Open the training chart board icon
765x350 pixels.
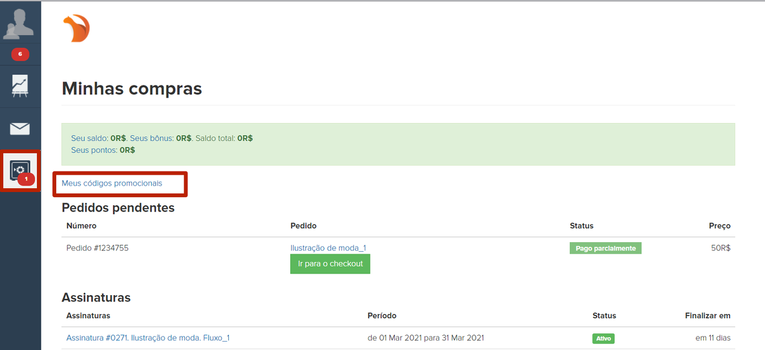[x=20, y=86]
